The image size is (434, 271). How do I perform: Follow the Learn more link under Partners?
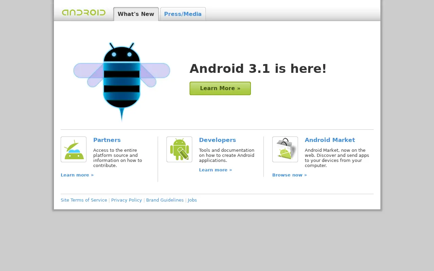pyautogui.click(x=77, y=175)
